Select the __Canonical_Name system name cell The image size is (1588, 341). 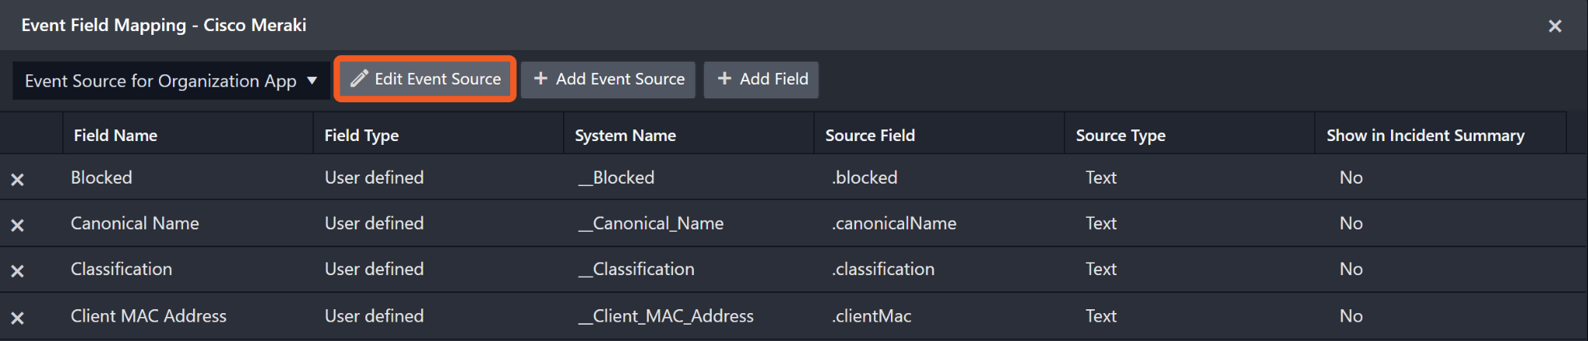coord(651,223)
